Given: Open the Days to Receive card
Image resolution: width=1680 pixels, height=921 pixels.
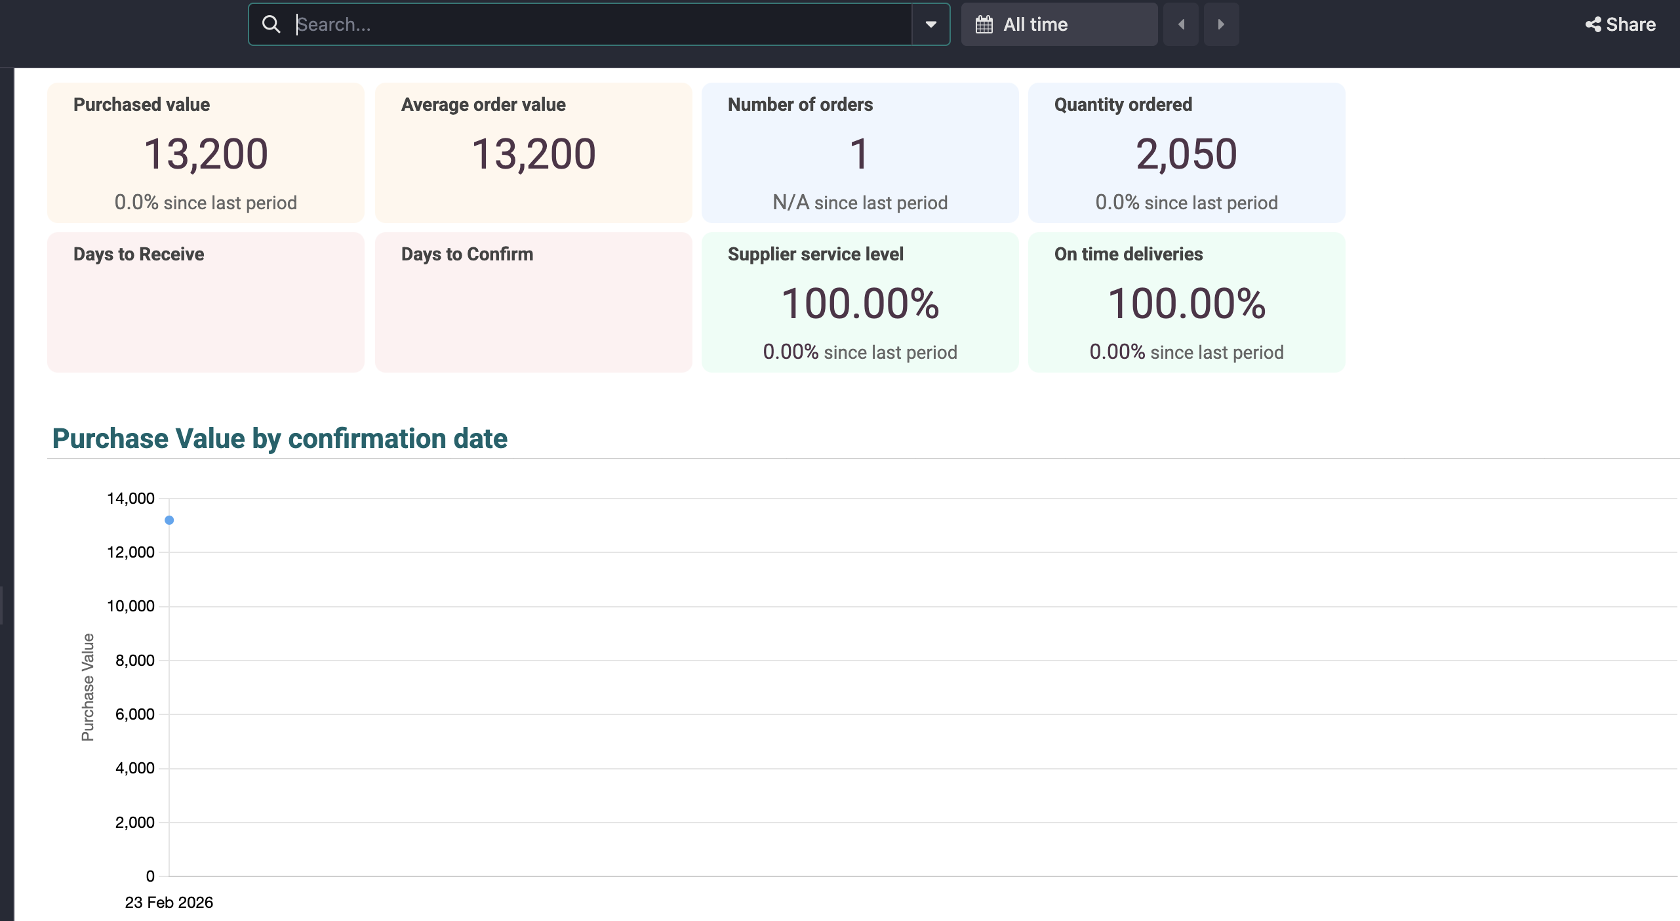Looking at the screenshot, I should coord(206,302).
